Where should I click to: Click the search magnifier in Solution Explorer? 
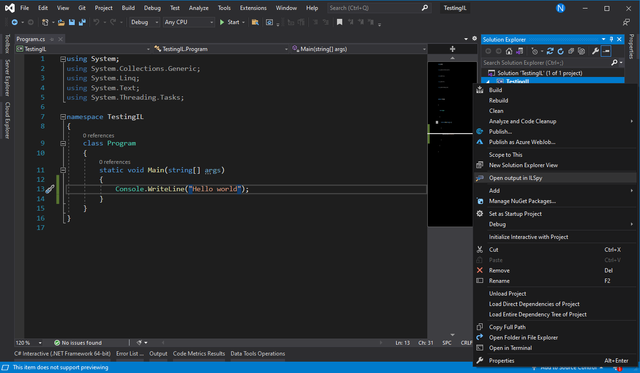tap(614, 62)
